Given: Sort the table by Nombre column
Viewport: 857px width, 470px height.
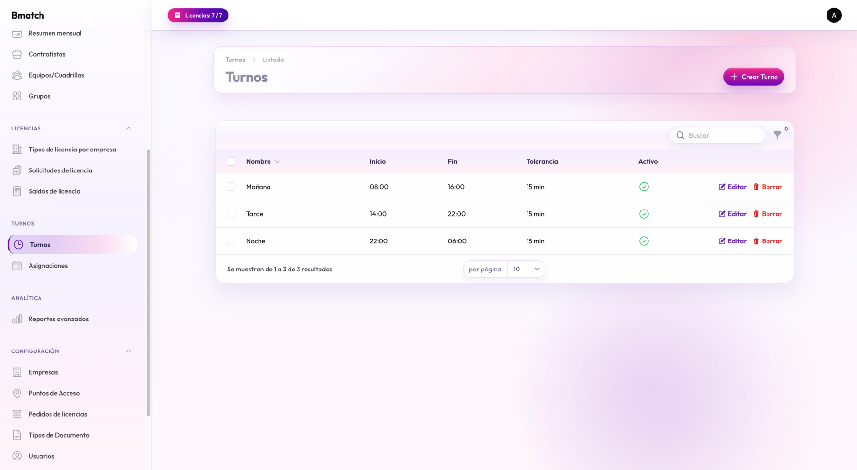Looking at the screenshot, I should (x=263, y=161).
